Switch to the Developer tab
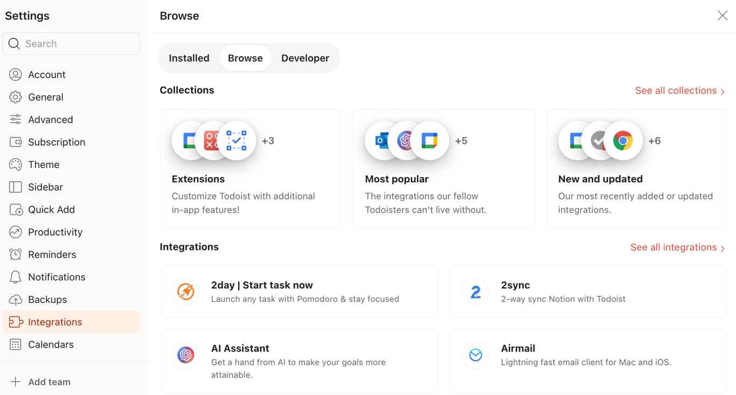Image resolution: width=736 pixels, height=395 pixels. [305, 58]
